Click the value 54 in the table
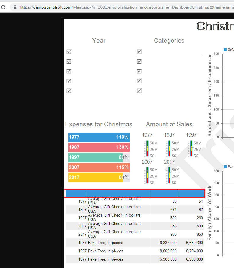This screenshot has width=234, height=268. click(201, 201)
